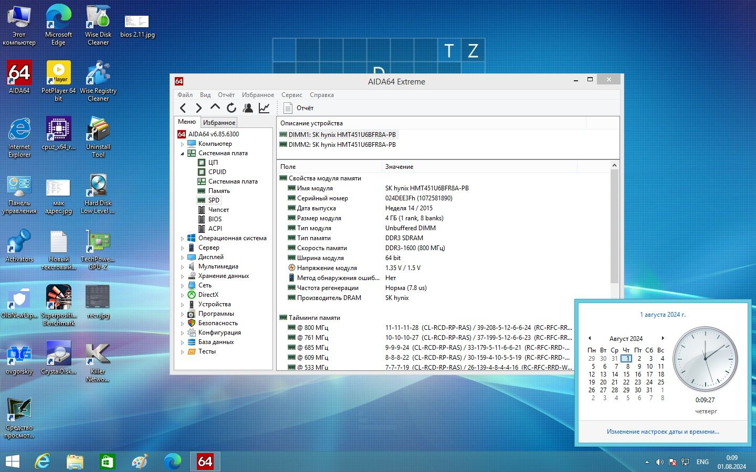Open Windows Store from the taskbar
Image resolution: width=756 pixels, height=472 pixels.
pyautogui.click(x=107, y=462)
